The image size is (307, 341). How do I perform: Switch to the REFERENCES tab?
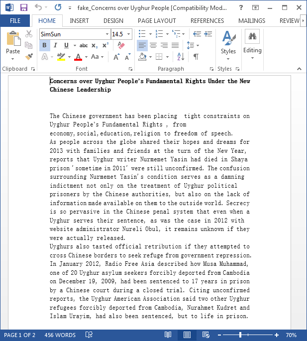(207, 21)
